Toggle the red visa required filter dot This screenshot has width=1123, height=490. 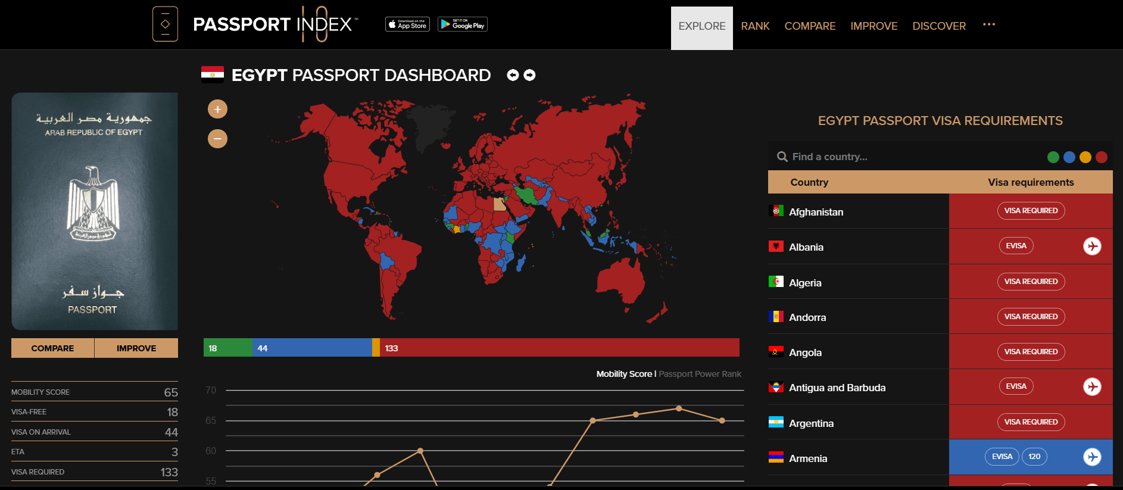tap(1101, 157)
